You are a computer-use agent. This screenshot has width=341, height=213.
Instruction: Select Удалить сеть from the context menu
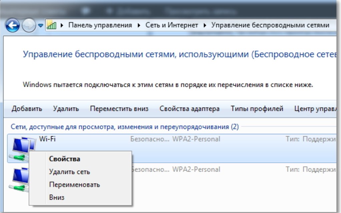click(69, 172)
